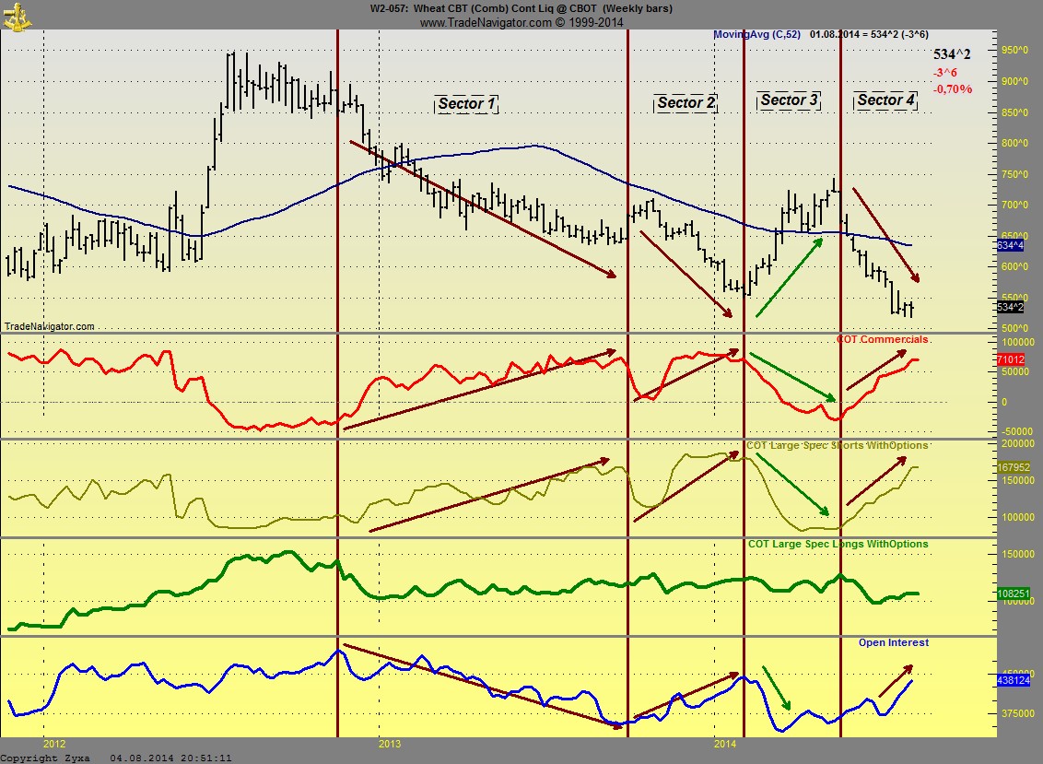The image size is (1043, 764).
Task: Select the COT Large Spec Longs WithOptions title
Action: (x=838, y=545)
